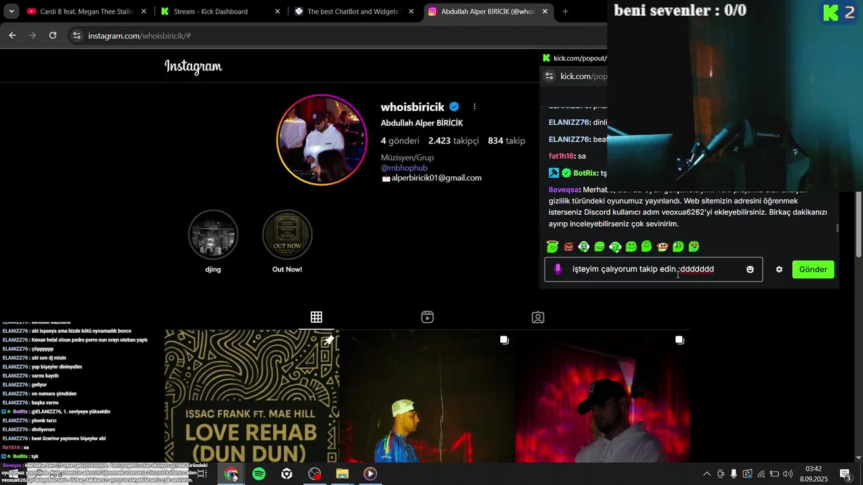Viewport: 863px width, 485px height.
Task: Pick the heart-eyes crying green emote
Action: coord(694,247)
